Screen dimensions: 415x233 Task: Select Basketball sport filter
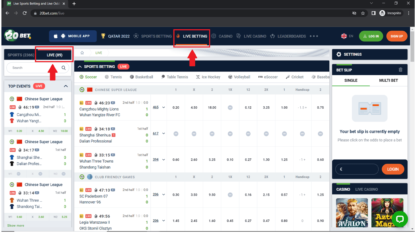coord(141,77)
